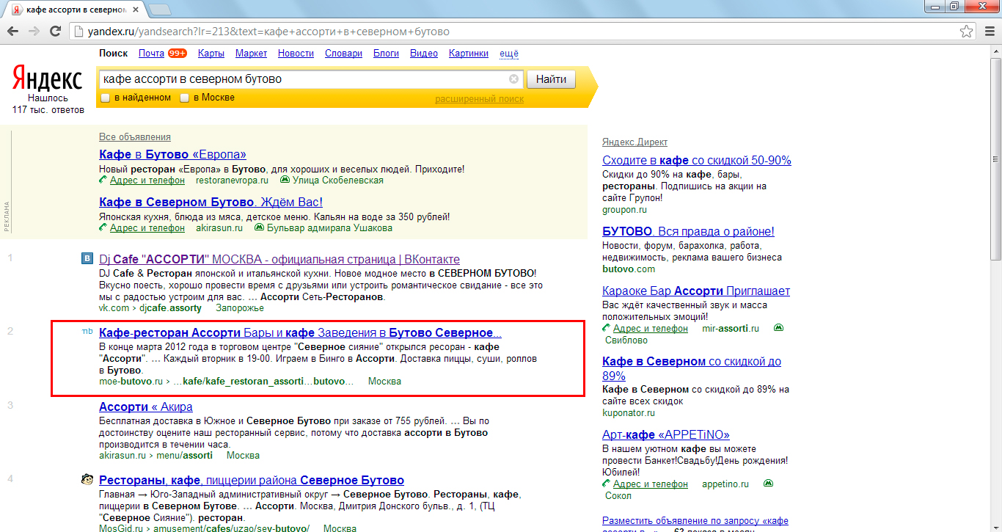Open ad 'Караоке Бар Ассорти Приглашает'
The height and width of the screenshot is (532, 1002).
point(696,291)
